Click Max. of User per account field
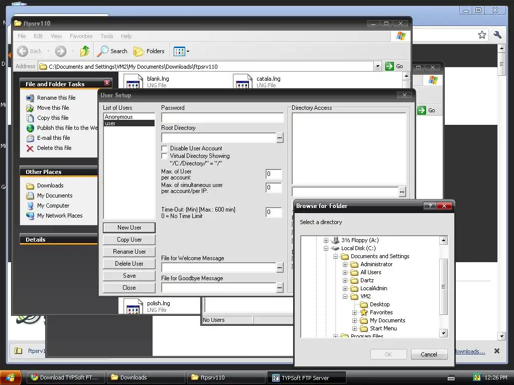Image resolution: width=514 pixels, height=385 pixels. click(x=274, y=174)
